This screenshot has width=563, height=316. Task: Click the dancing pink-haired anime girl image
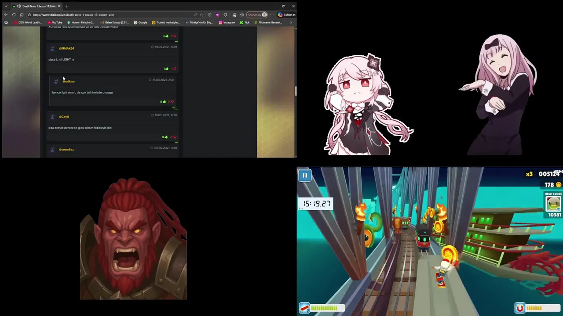(x=497, y=94)
